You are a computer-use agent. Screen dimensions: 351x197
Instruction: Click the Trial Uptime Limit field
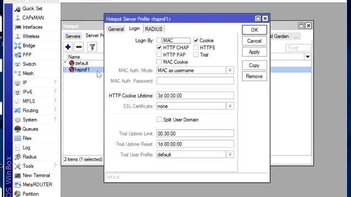(x=195, y=134)
